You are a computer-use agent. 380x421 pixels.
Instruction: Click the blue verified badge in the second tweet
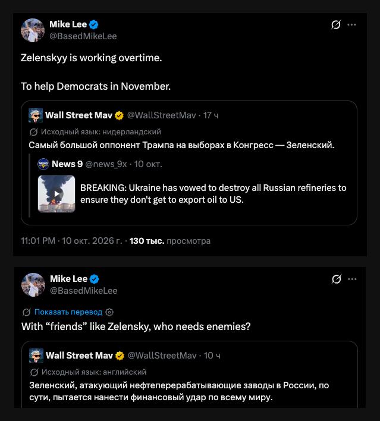95,279
